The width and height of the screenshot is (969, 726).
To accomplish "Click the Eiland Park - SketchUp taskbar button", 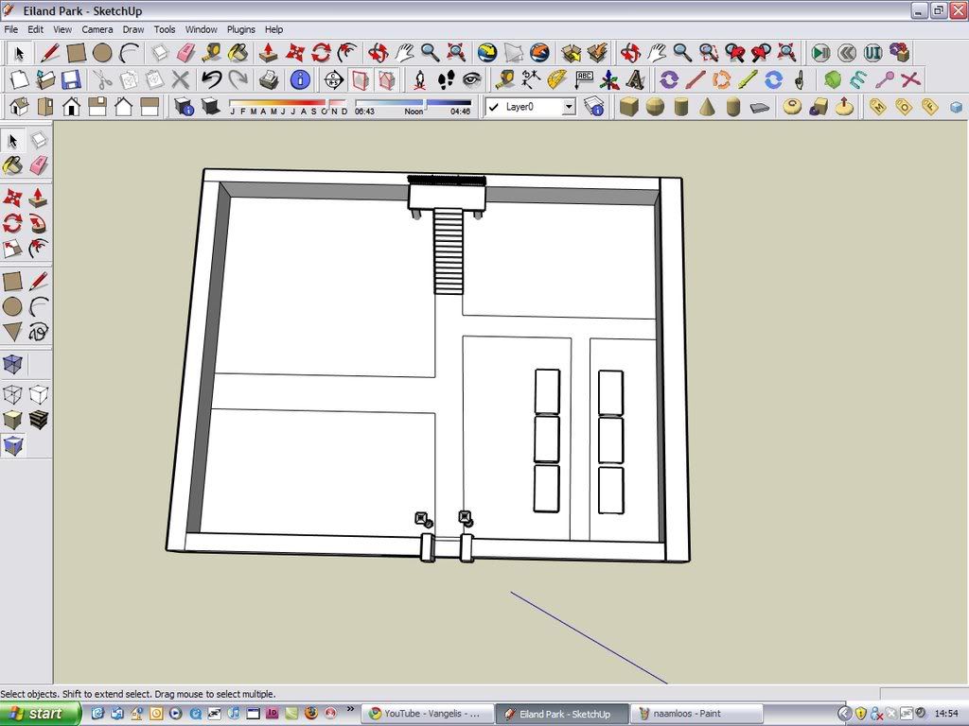I will pyautogui.click(x=562, y=714).
